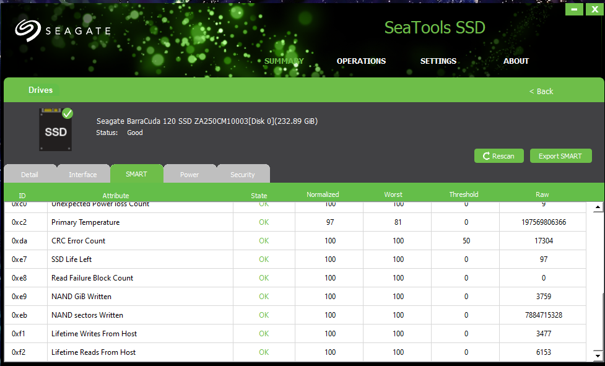The height and width of the screenshot is (366, 605).
Task: Click the drive name Seagate BarraCuda 120 SSD
Action: point(207,121)
